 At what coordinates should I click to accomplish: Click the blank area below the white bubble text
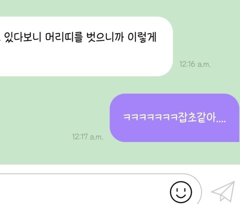pyautogui.click(x=83, y=60)
